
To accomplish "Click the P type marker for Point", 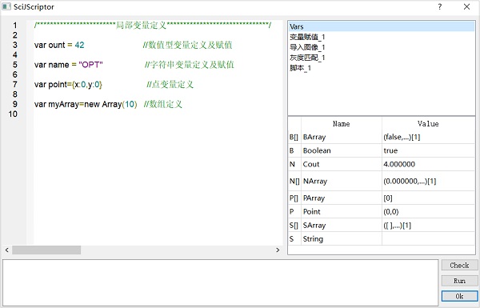I will [292, 211].
